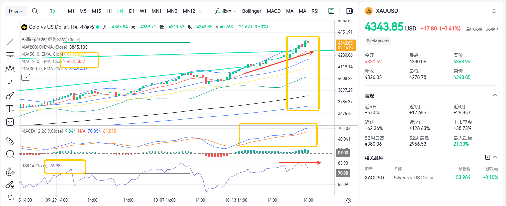
Task: Switch to the M15 timeframe
Action: click(x=96, y=11)
